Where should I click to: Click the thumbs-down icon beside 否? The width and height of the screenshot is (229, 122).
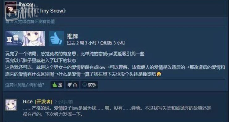(70, 85)
